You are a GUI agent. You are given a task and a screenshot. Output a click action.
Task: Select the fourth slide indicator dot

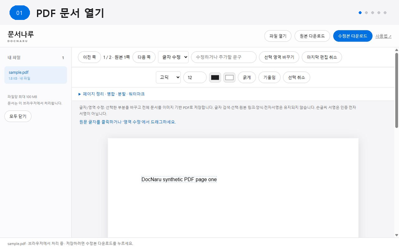[379, 13]
